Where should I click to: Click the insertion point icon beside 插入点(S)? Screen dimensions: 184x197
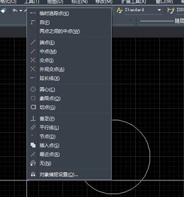tap(33, 145)
